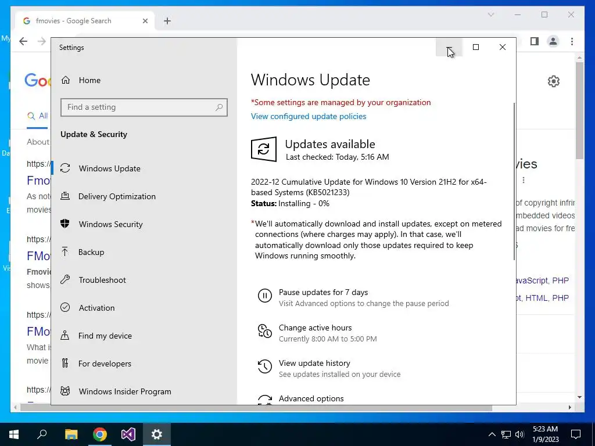Open View update history
Viewport: 595px width, 446px height.
click(x=329, y=368)
